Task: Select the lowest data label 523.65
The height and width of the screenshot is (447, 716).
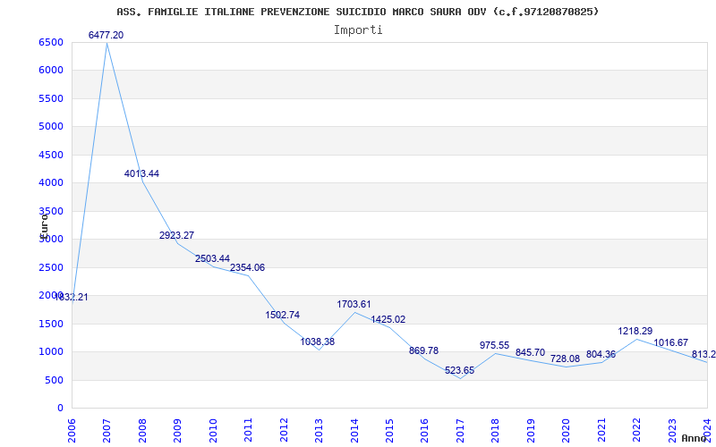Action: pyautogui.click(x=459, y=370)
